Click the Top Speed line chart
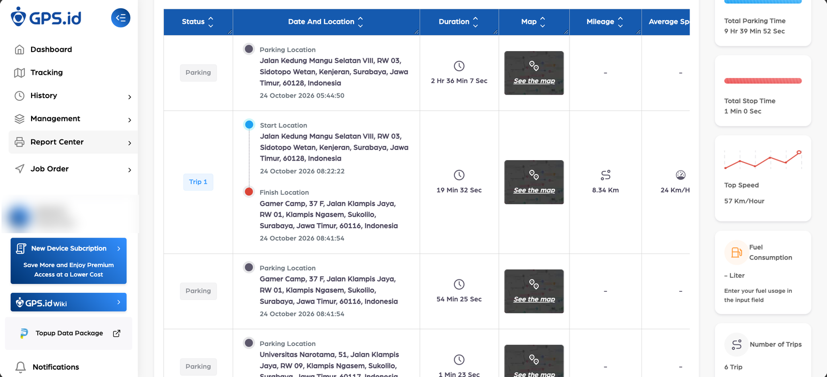The image size is (827, 377). click(763, 160)
